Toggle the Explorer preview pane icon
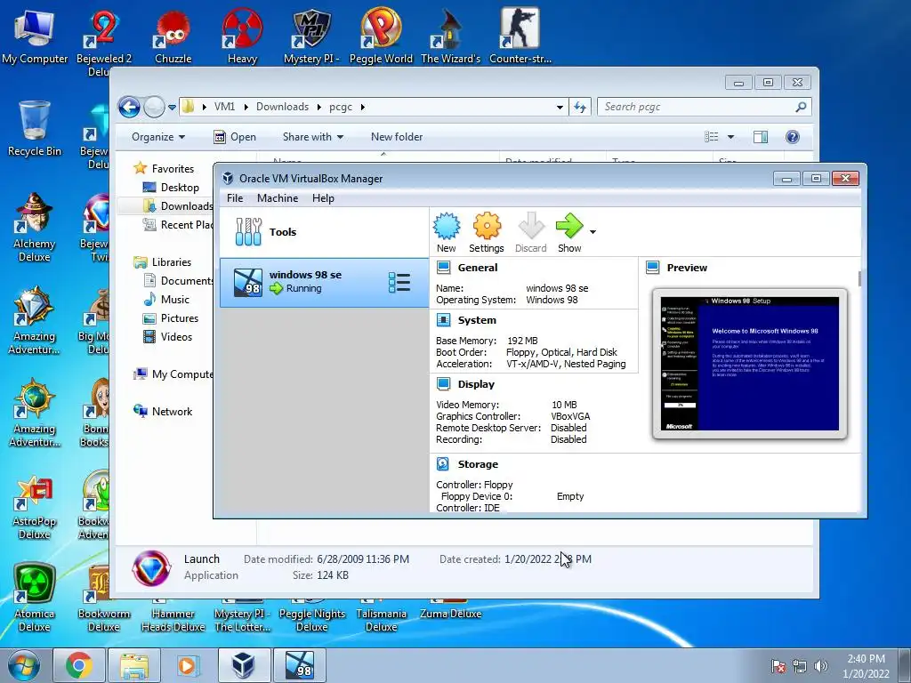Screen dimensions: 911x683 (761, 137)
